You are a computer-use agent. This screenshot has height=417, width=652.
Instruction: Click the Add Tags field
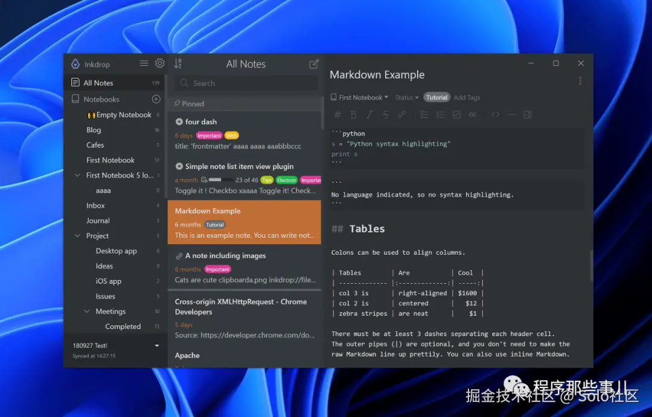pos(467,97)
